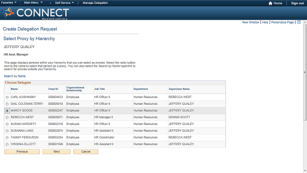Viewport: 307px width, 173px height.
Task: Click the Home house icon
Action: tap(271, 3)
